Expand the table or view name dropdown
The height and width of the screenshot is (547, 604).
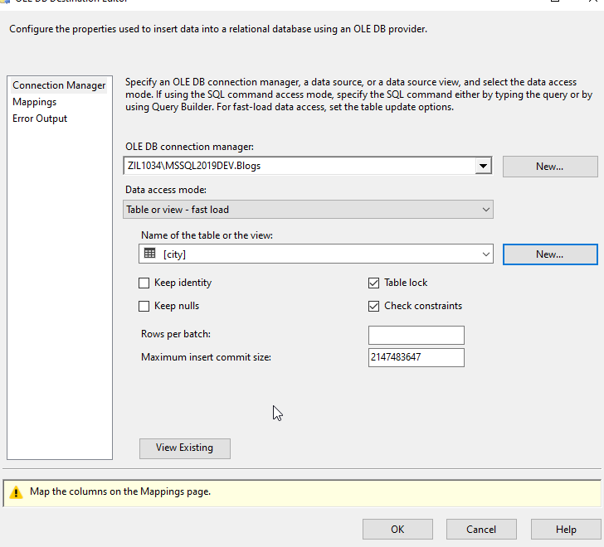pyautogui.click(x=485, y=254)
